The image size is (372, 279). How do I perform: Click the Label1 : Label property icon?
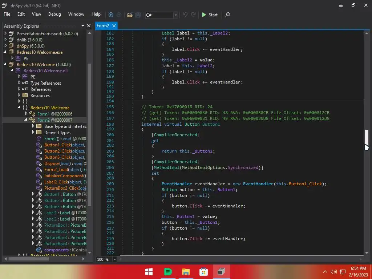39,213
